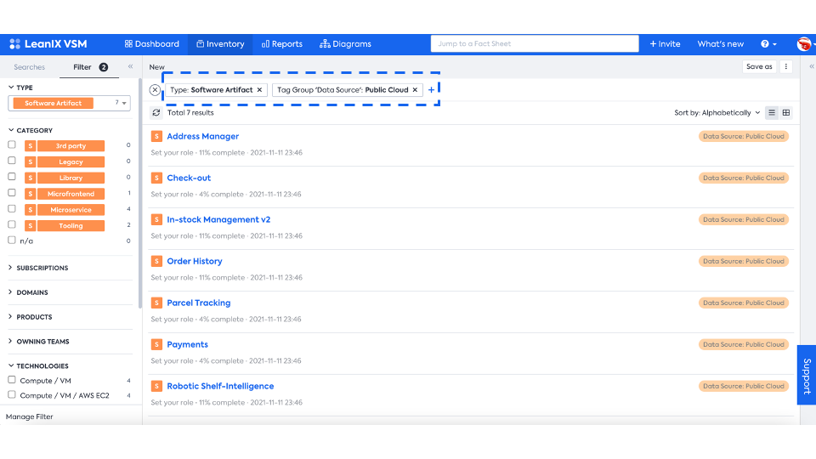
Task: Expand the OWNING TEAMS filter section
Action: pos(39,342)
